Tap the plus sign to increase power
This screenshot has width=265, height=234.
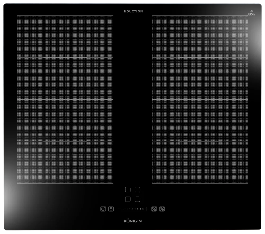click(x=147, y=209)
